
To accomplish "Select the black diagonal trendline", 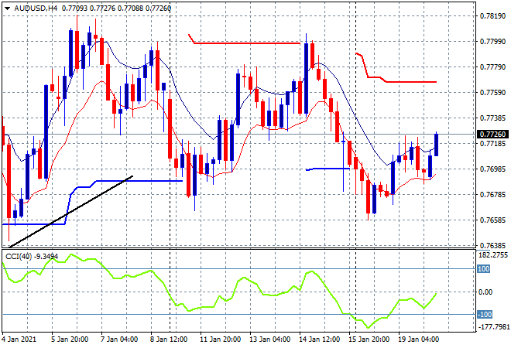I will point(70,212).
